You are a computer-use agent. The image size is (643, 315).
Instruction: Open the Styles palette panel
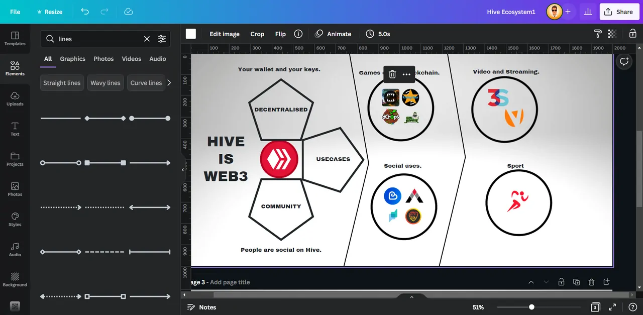point(15,220)
